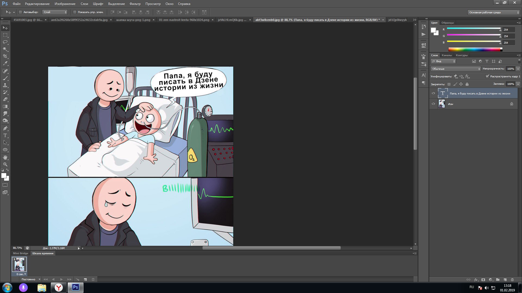
Task: Select the Healing Brush tool
Action: point(5,71)
